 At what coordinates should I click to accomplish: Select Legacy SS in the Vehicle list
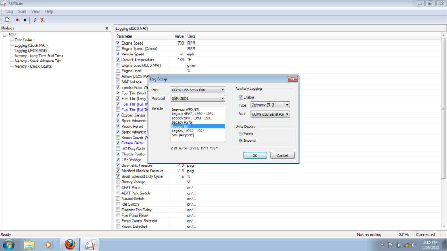tap(198, 127)
